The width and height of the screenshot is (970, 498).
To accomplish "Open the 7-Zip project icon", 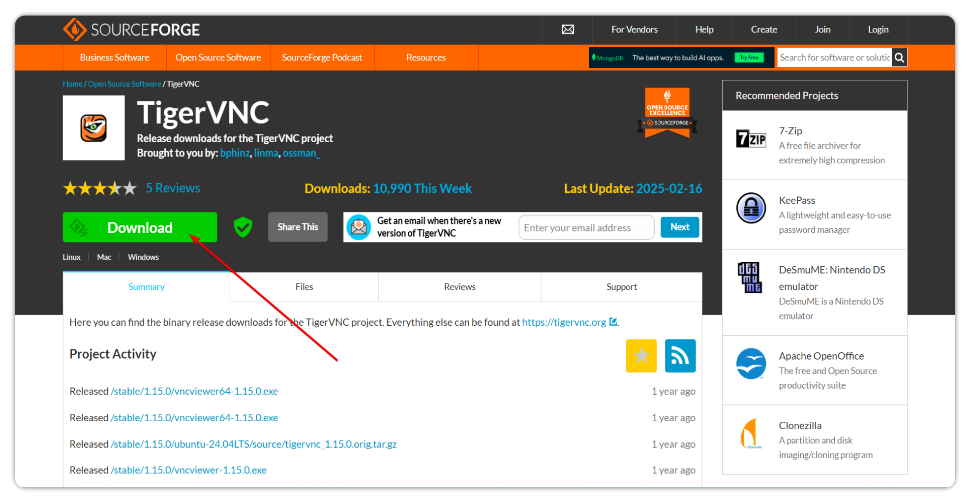I will (x=751, y=139).
